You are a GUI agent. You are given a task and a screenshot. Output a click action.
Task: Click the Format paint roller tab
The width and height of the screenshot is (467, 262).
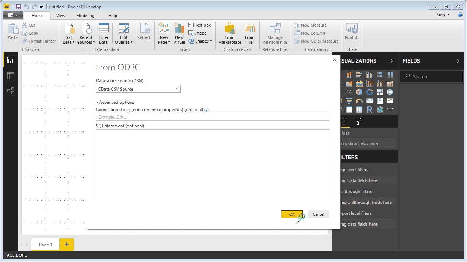click(358, 122)
